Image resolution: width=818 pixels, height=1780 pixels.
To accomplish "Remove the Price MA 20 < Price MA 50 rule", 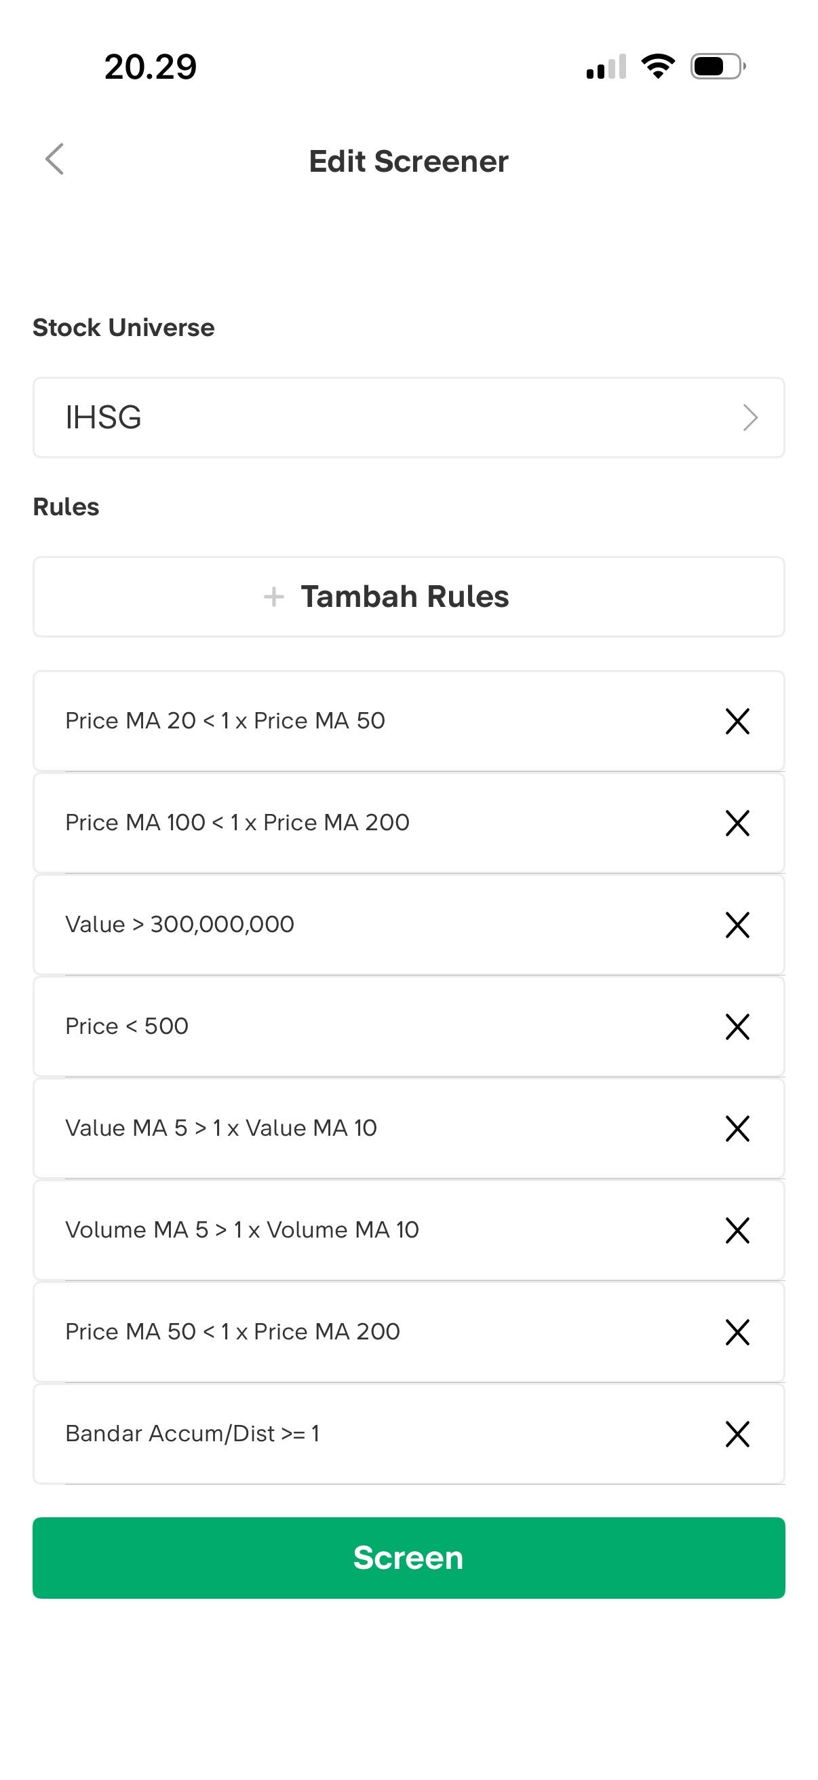I will coord(737,721).
